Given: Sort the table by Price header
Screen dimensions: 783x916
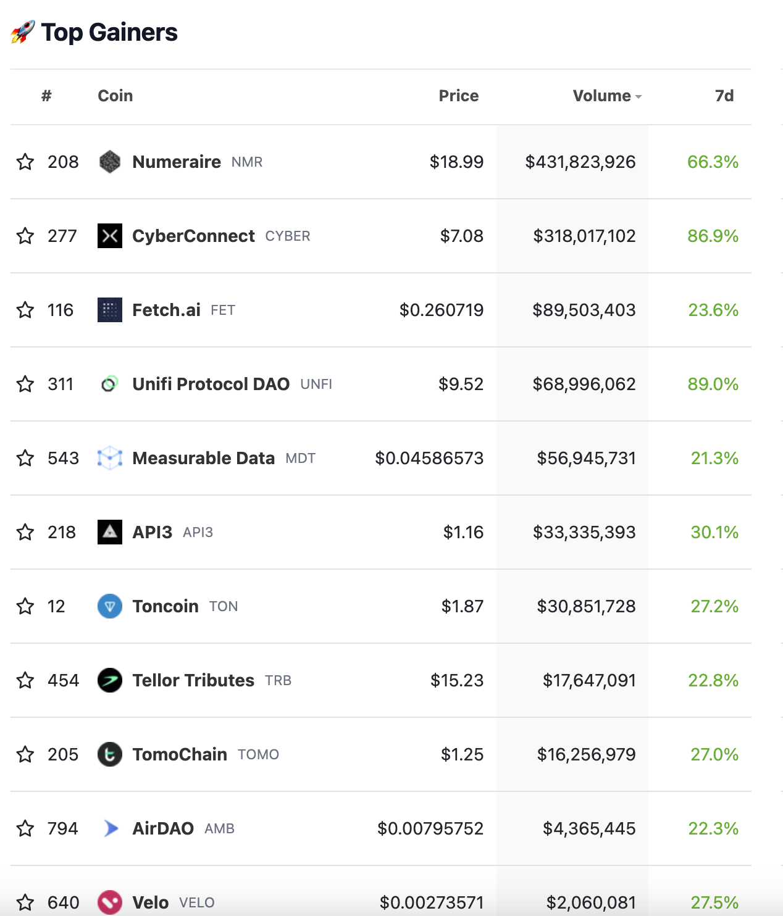Looking at the screenshot, I should 458,96.
